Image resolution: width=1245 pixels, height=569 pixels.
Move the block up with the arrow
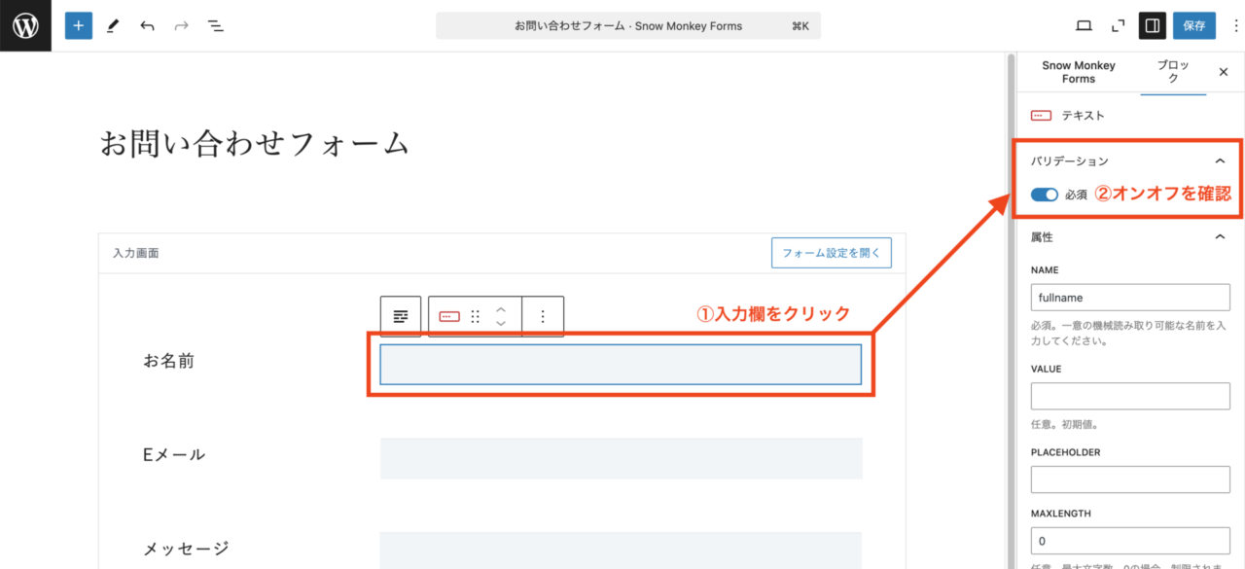(501, 309)
